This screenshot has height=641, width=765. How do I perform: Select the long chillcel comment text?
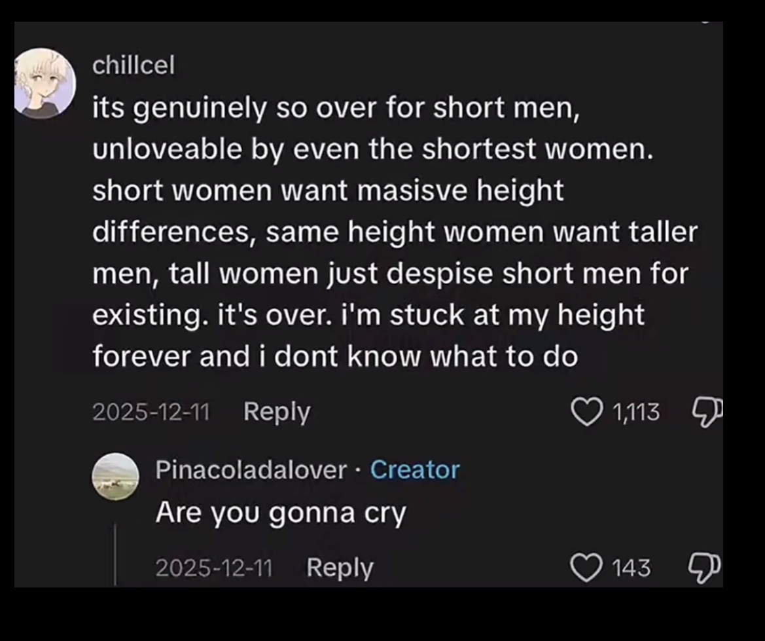(395, 231)
